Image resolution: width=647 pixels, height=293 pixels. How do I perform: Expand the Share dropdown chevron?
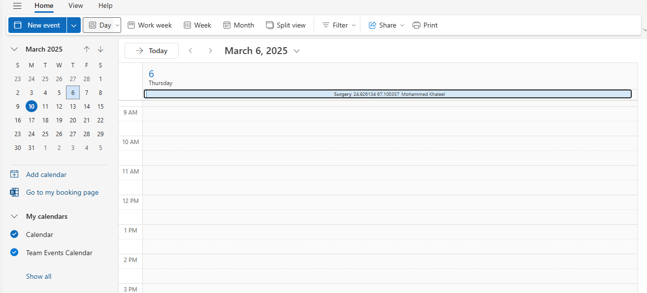402,25
